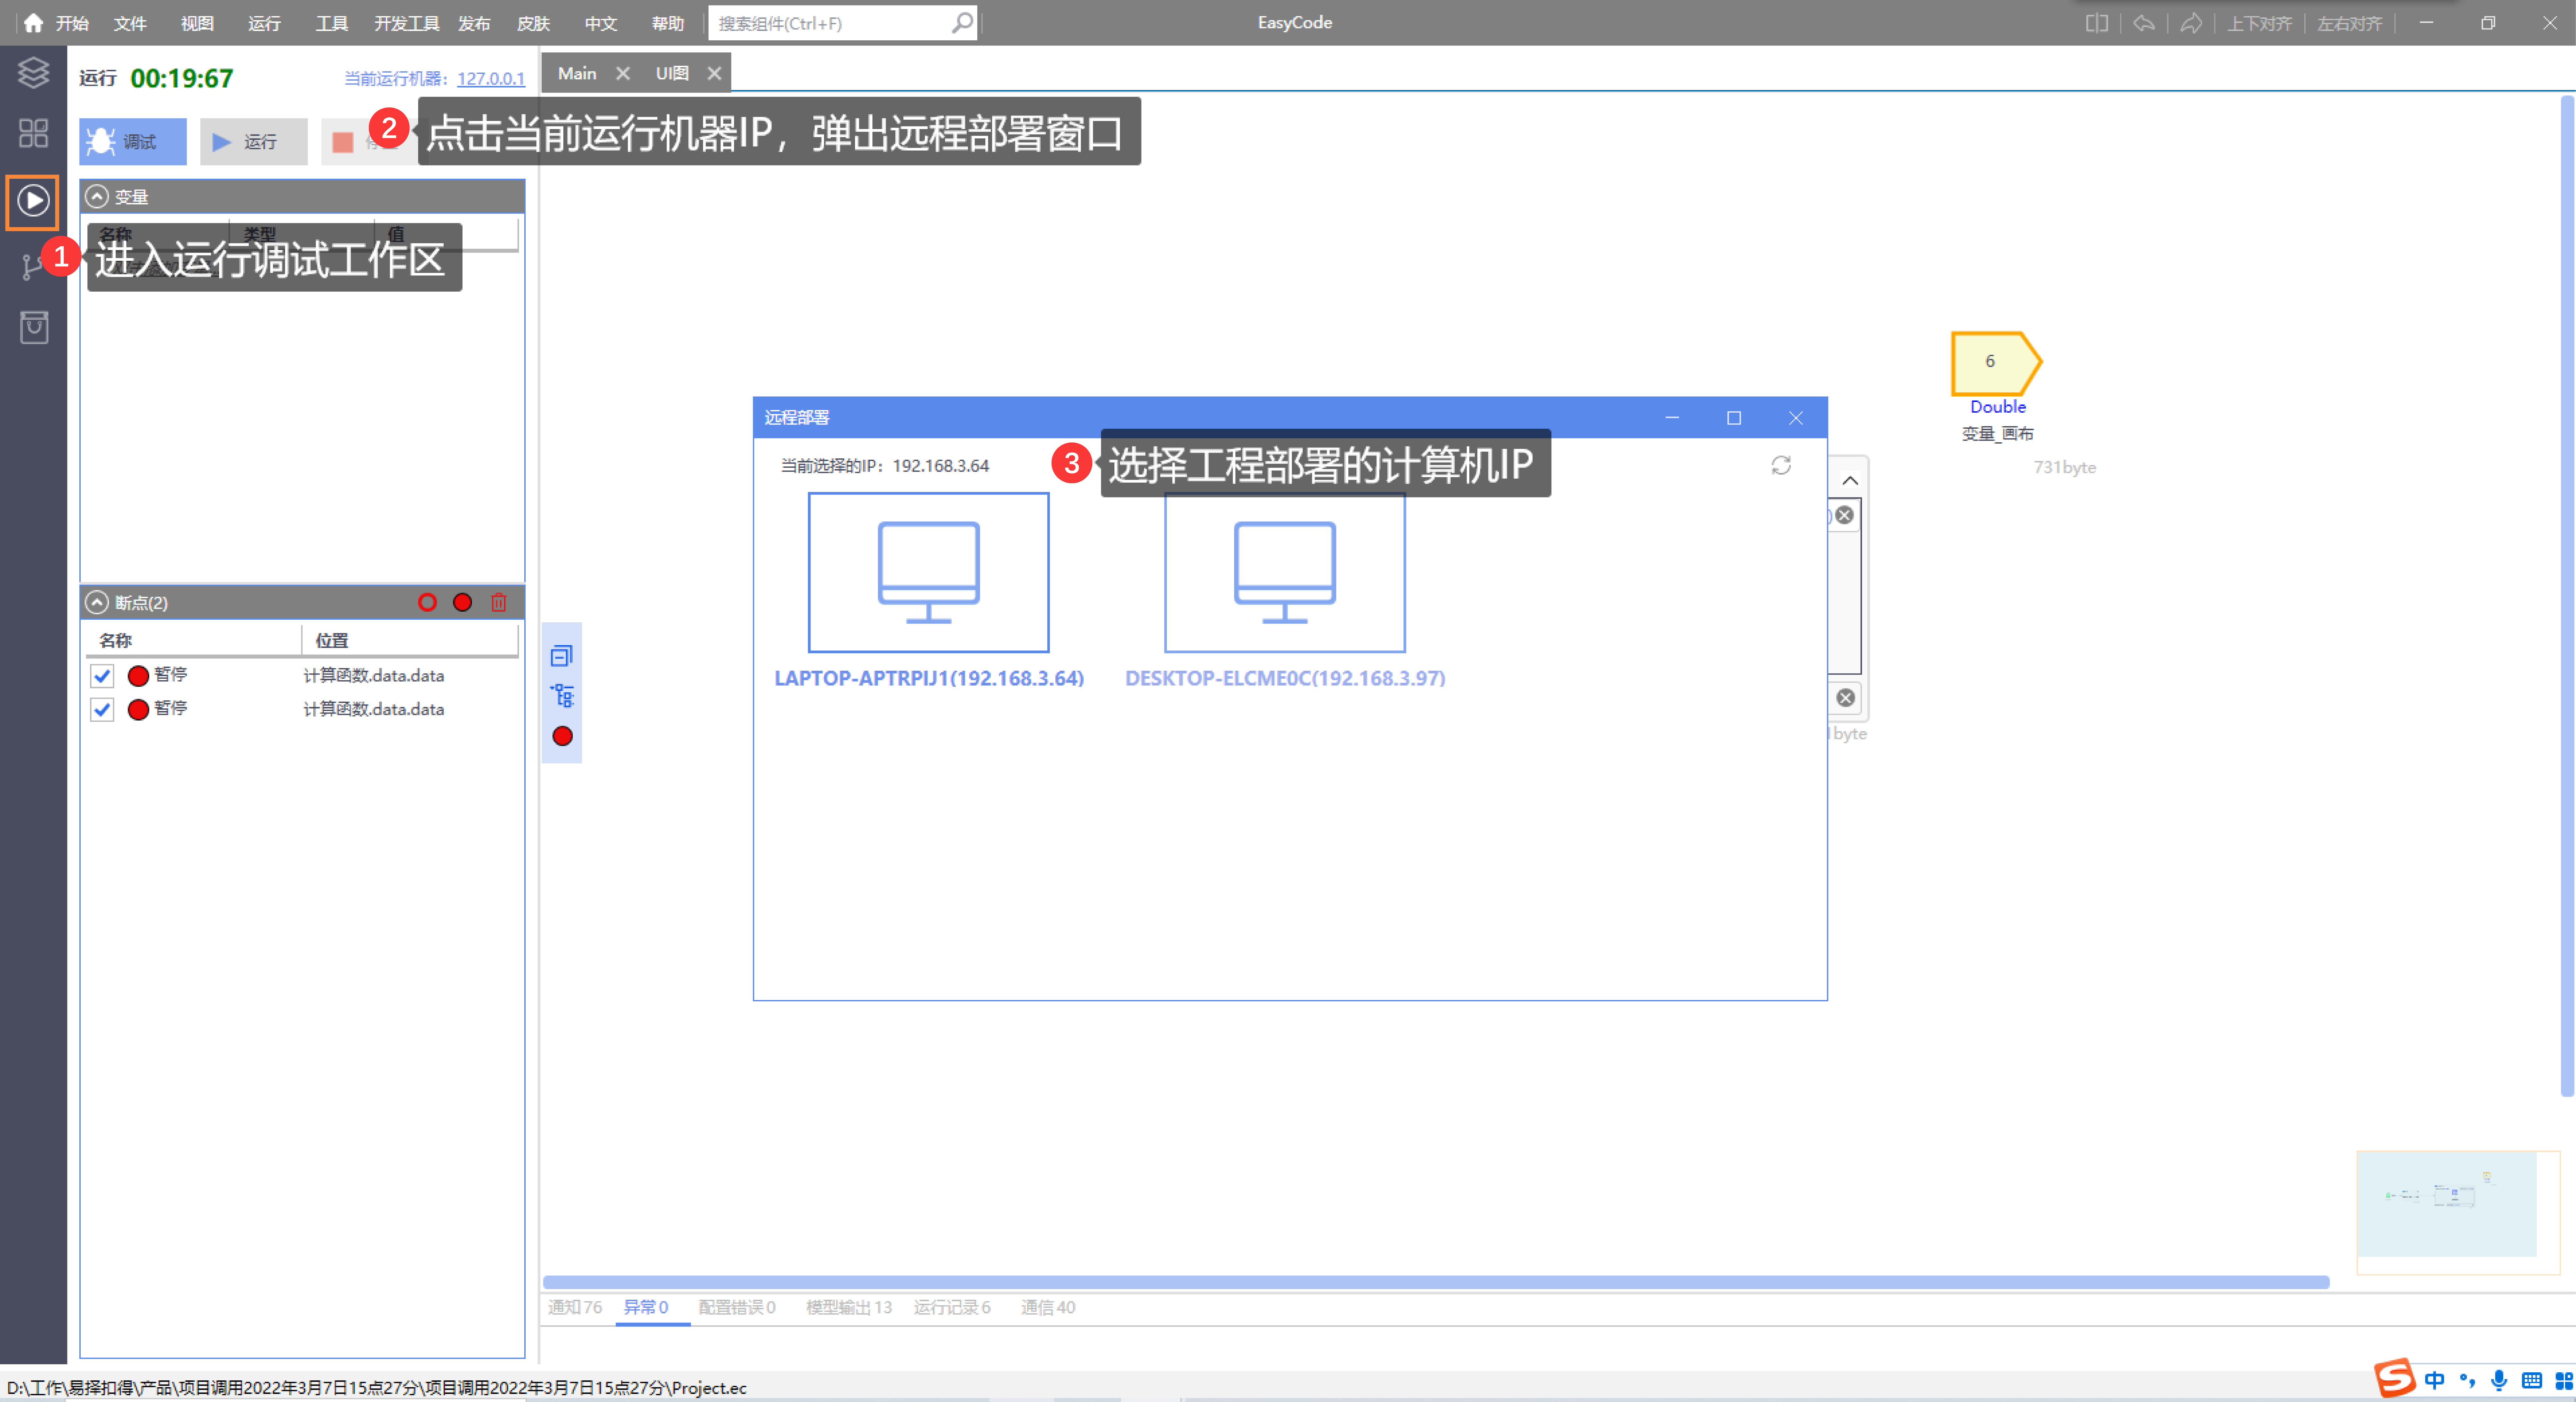
Task: Open the 开发工具 menu
Action: 407,23
